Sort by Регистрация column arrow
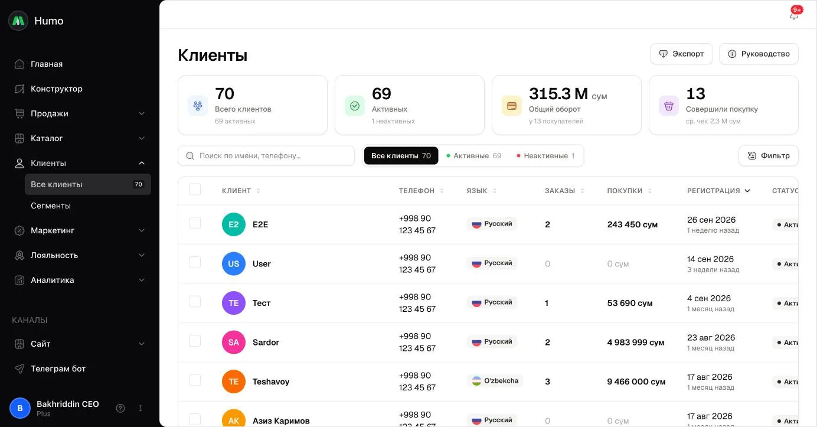 click(x=747, y=191)
